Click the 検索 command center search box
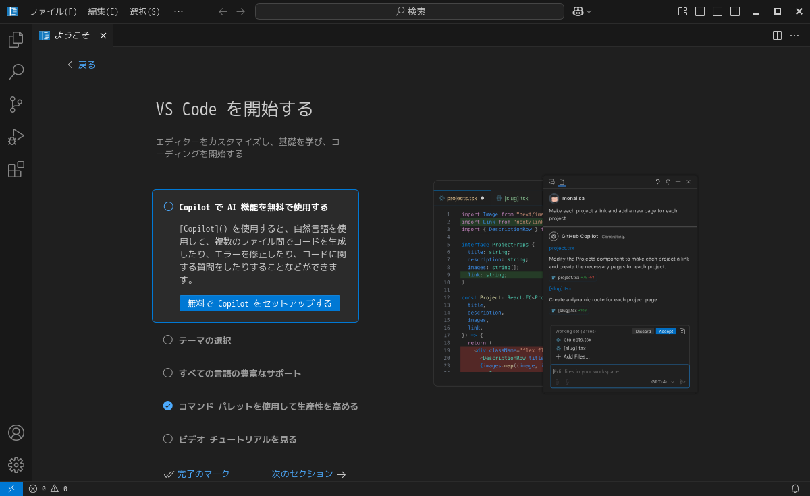 (409, 11)
